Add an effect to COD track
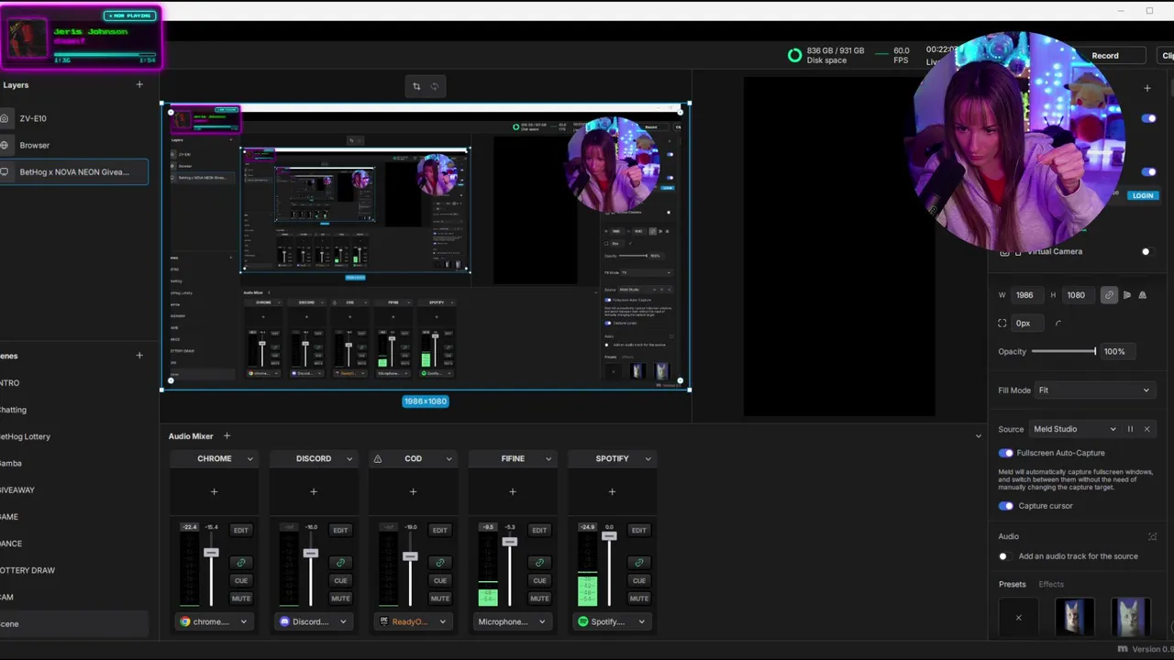Image resolution: width=1174 pixels, height=660 pixels. pyautogui.click(x=413, y=491)
